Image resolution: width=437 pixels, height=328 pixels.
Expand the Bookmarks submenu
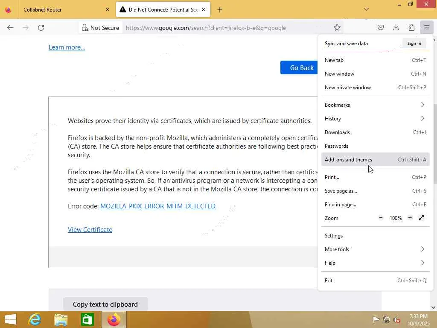pyautogui.click(x=375, y=105)
